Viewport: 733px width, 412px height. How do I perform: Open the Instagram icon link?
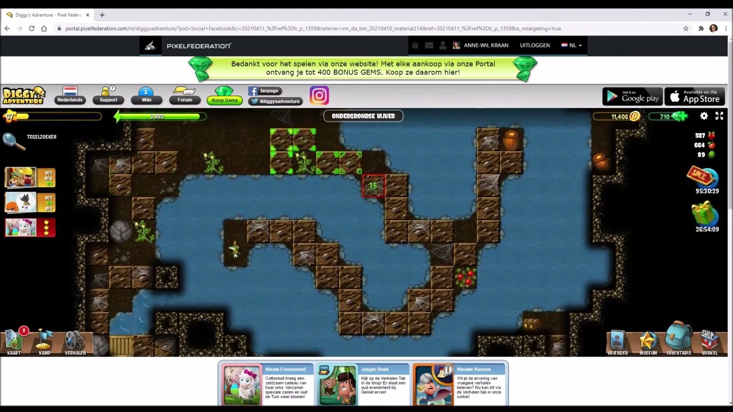(319, 96)
